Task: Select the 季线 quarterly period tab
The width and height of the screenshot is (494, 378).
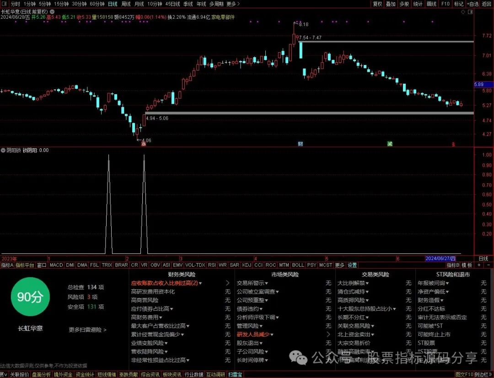Action: click(188, 4)
